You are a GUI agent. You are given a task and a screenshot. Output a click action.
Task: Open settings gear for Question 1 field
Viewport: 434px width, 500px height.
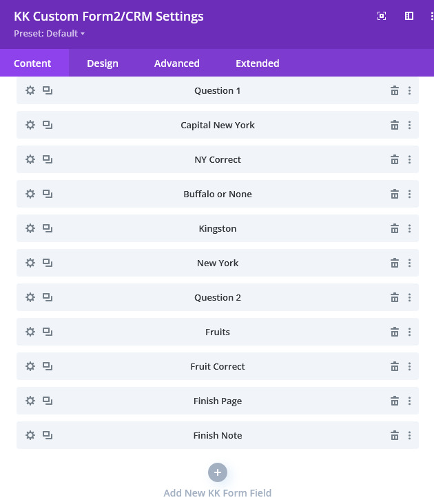(30, 90)
